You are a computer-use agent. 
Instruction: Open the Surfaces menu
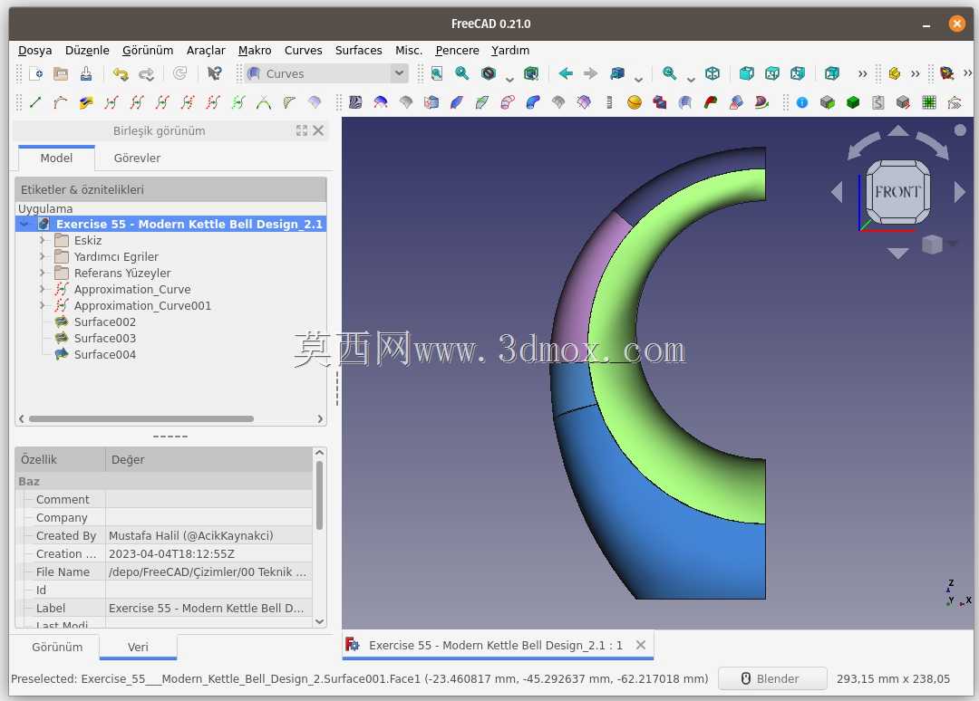point(358,50)
